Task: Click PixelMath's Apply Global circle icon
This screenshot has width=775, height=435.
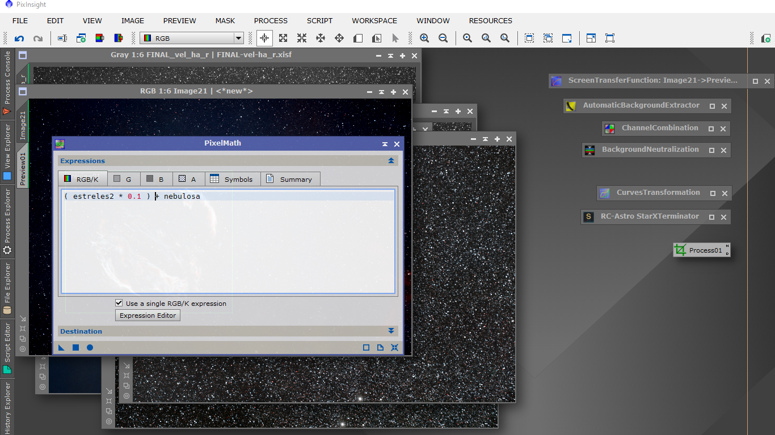Action: point(90,347)
